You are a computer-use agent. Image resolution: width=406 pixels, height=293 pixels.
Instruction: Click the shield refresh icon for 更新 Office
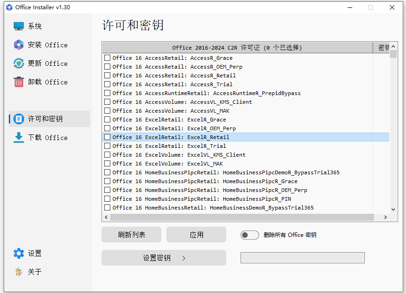[19, 64]
